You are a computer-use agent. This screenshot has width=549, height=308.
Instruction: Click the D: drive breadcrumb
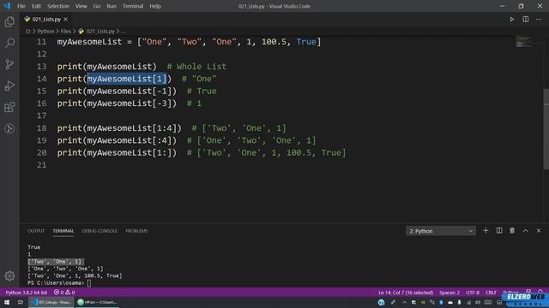tap(28, 31)
